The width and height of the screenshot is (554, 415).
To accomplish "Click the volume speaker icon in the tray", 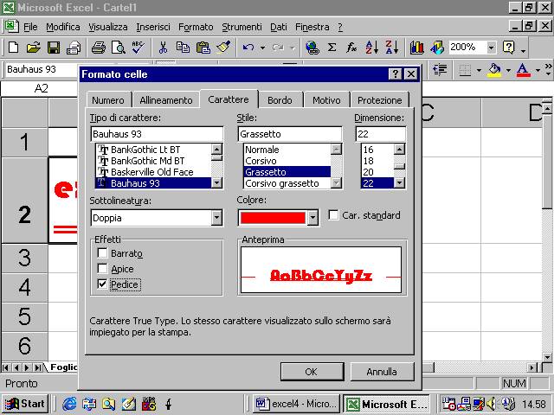I will 491,404.
